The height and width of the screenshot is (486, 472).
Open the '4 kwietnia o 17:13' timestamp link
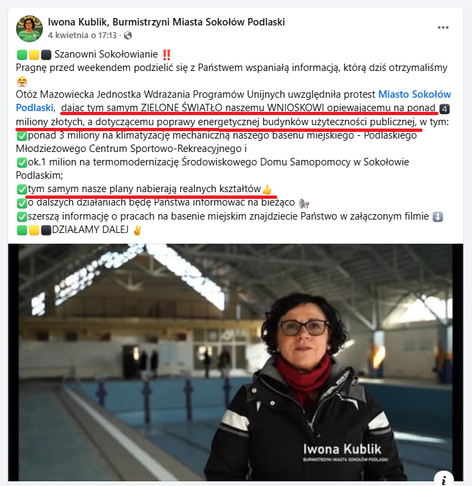tap(82, 35)
